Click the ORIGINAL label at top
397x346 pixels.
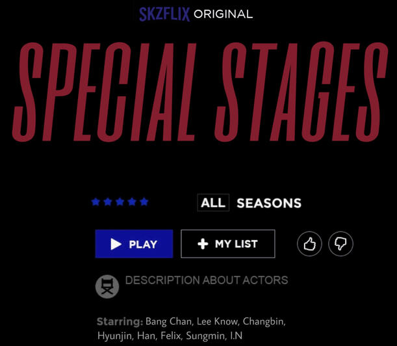pyautogui.click(x=223, y=14)
